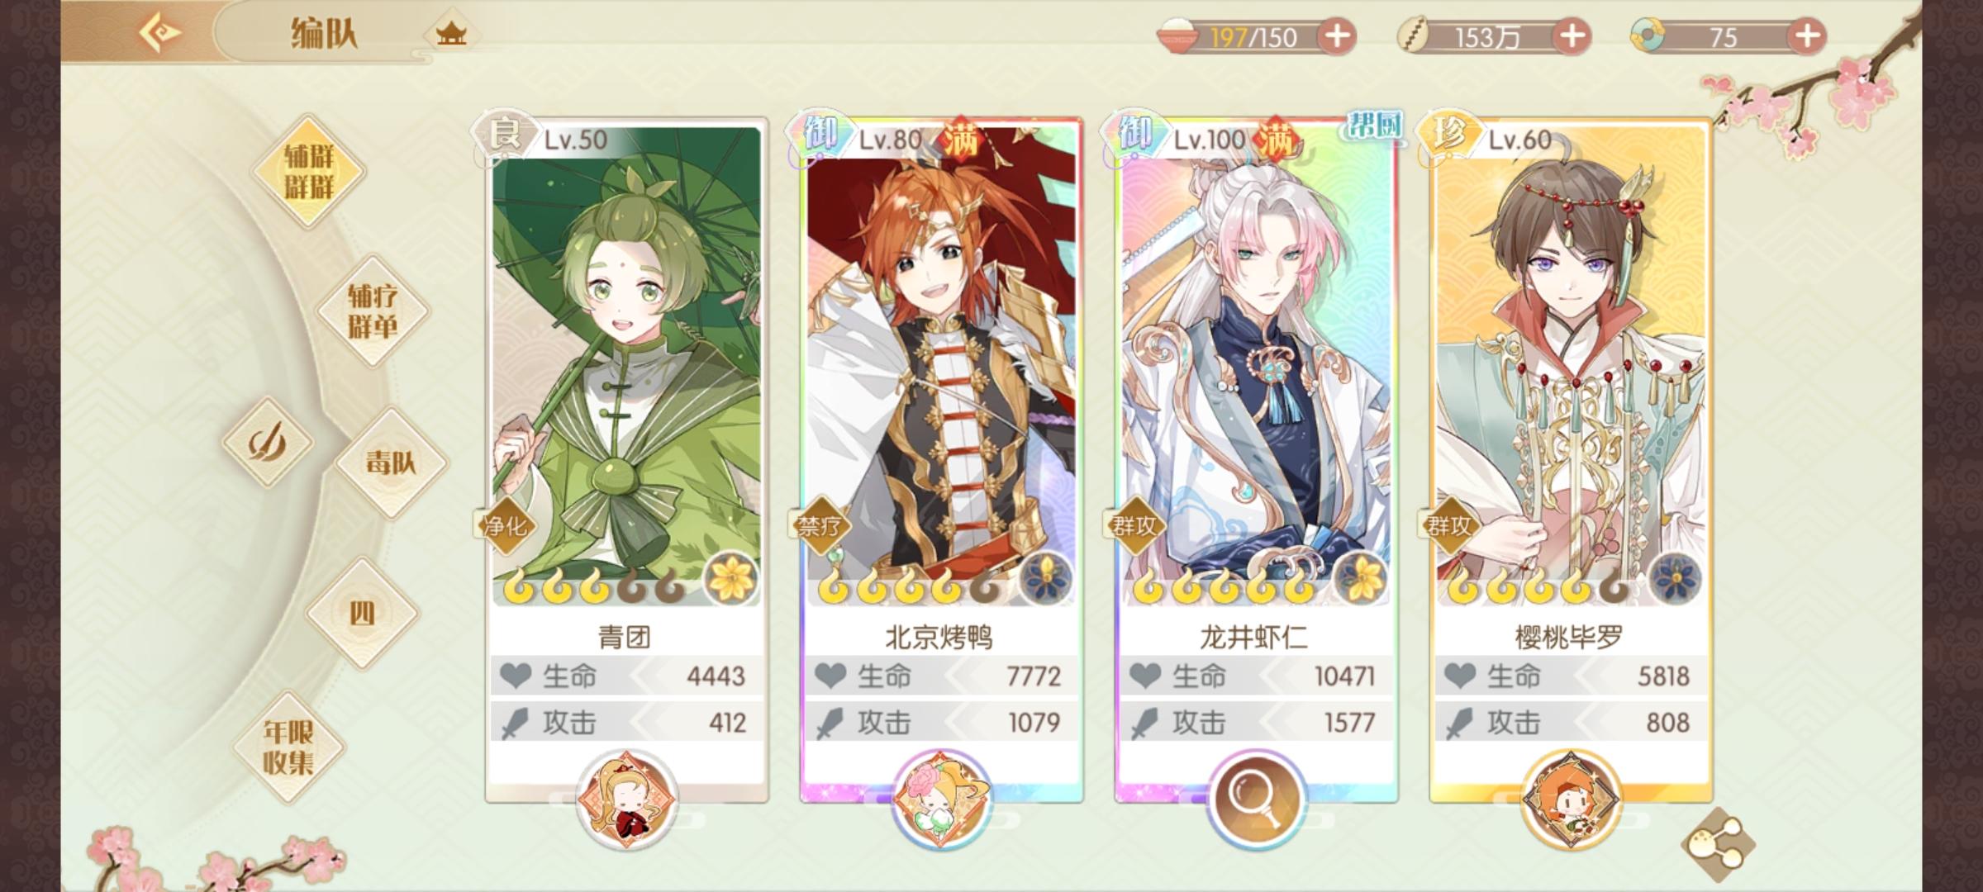Open the 龙井虾仁 character portrait
The height and width of the screenshot is (892, 1983).
coord(1256,363)
